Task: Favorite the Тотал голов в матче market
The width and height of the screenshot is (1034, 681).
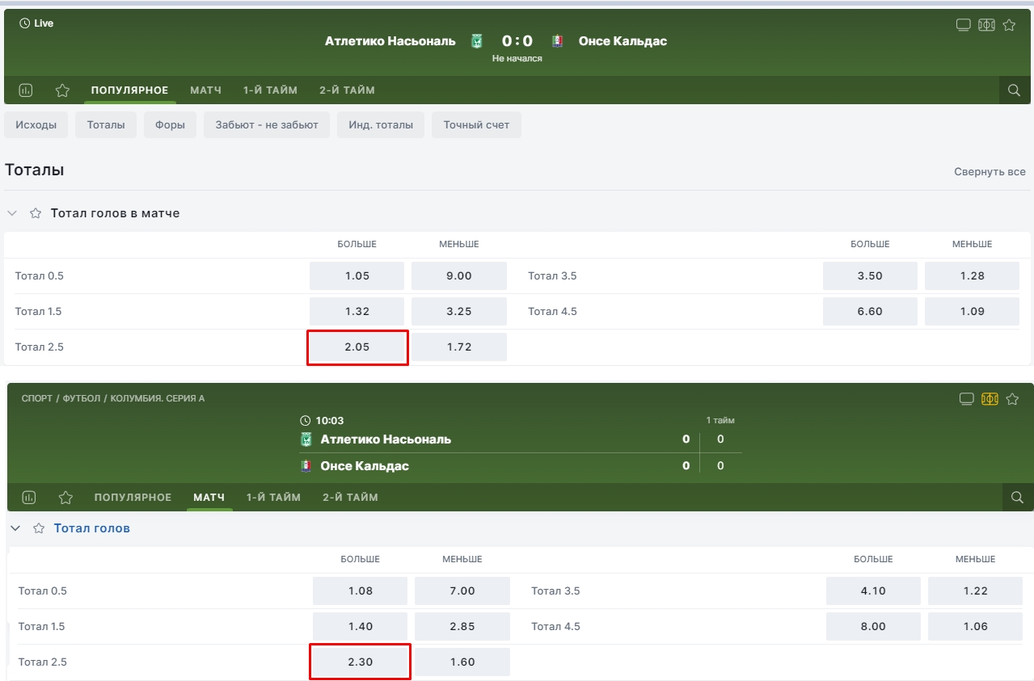Action: pos(36,213)
